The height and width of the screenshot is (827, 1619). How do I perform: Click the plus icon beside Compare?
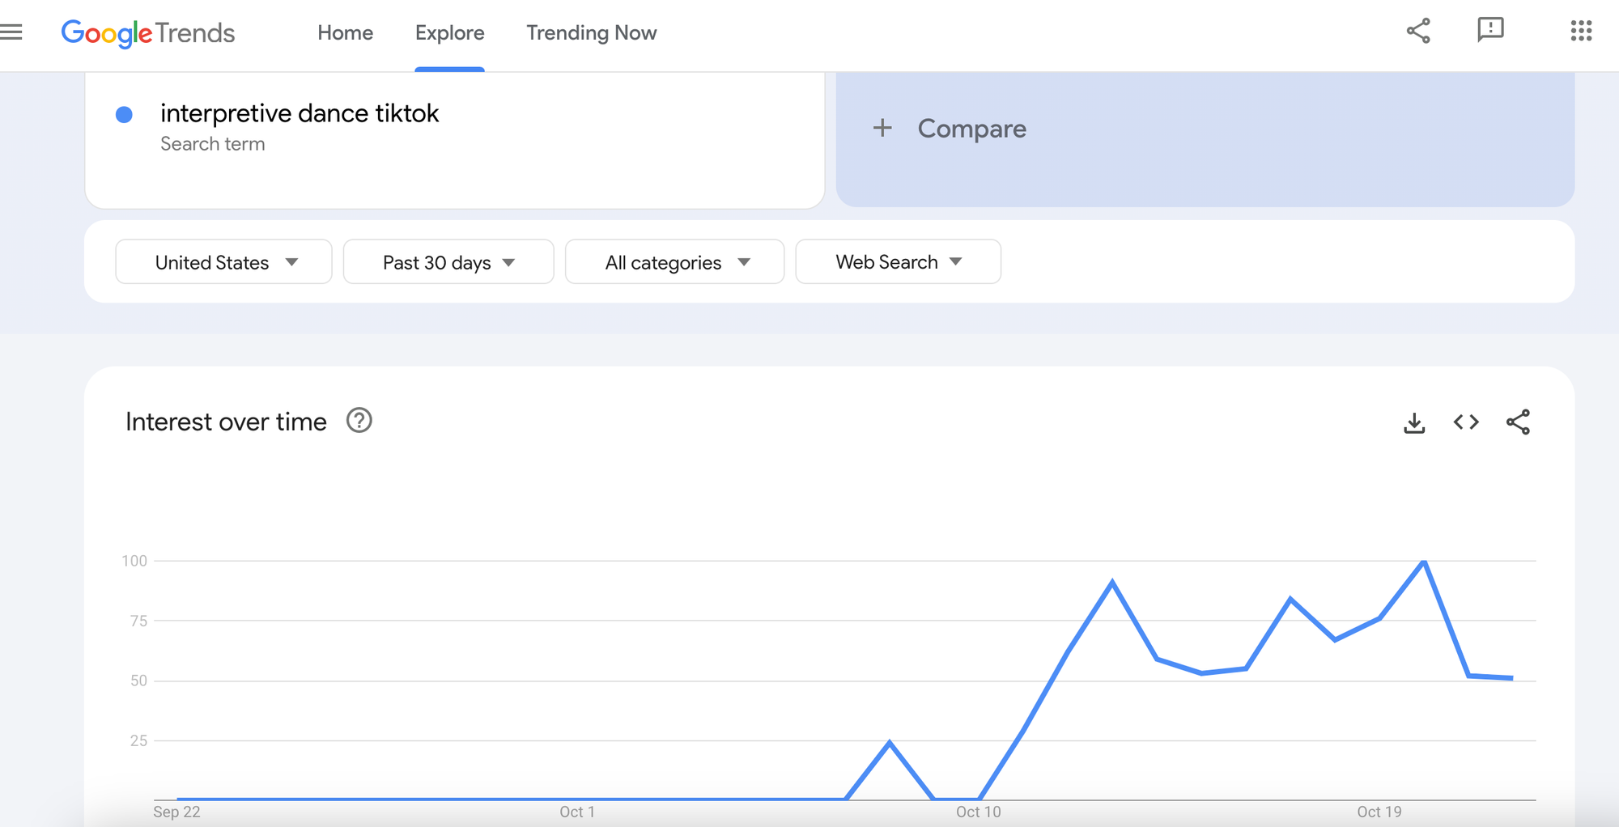click(x=882, y=128)
